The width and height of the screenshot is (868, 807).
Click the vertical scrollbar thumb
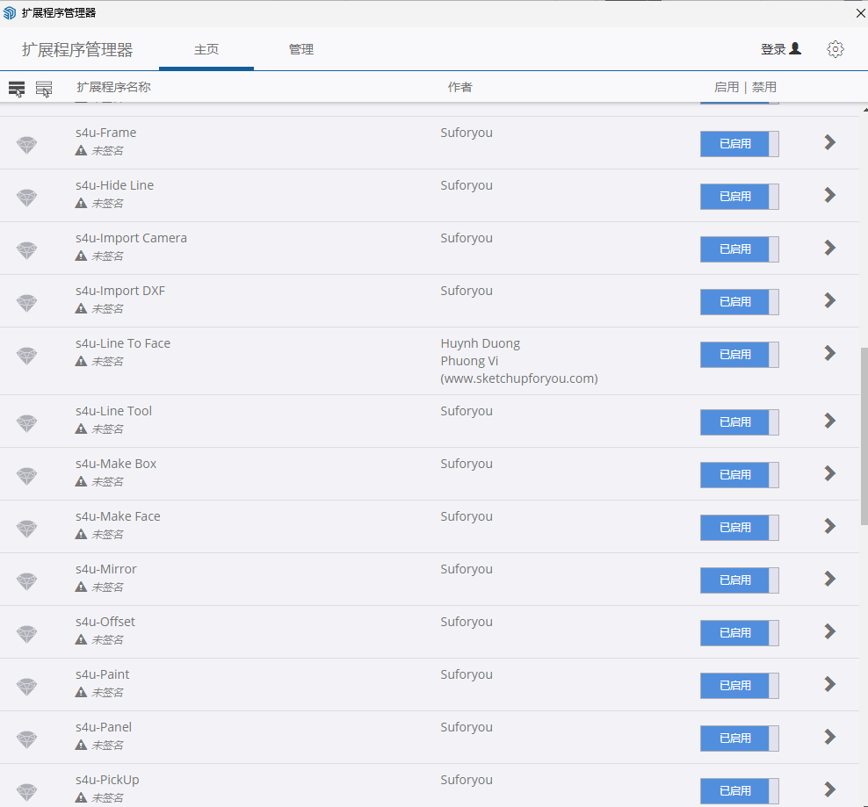tap(864, 435)
